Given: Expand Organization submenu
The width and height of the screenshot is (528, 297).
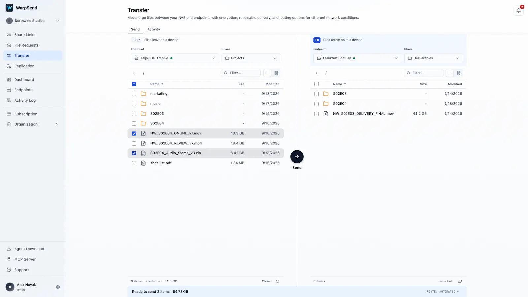Looking at the screenshot, I should pos(33,124).
